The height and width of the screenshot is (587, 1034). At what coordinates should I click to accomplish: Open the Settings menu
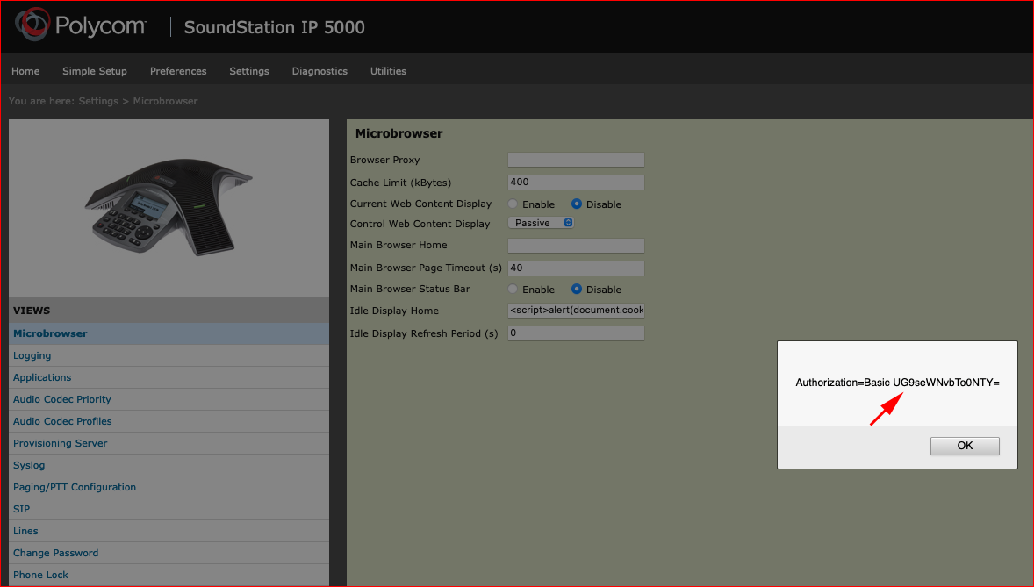249,71
